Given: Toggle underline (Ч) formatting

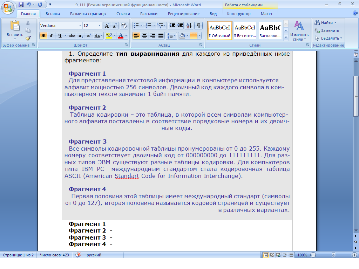Looking at the screenshot, I should click(x=60, y=36).
